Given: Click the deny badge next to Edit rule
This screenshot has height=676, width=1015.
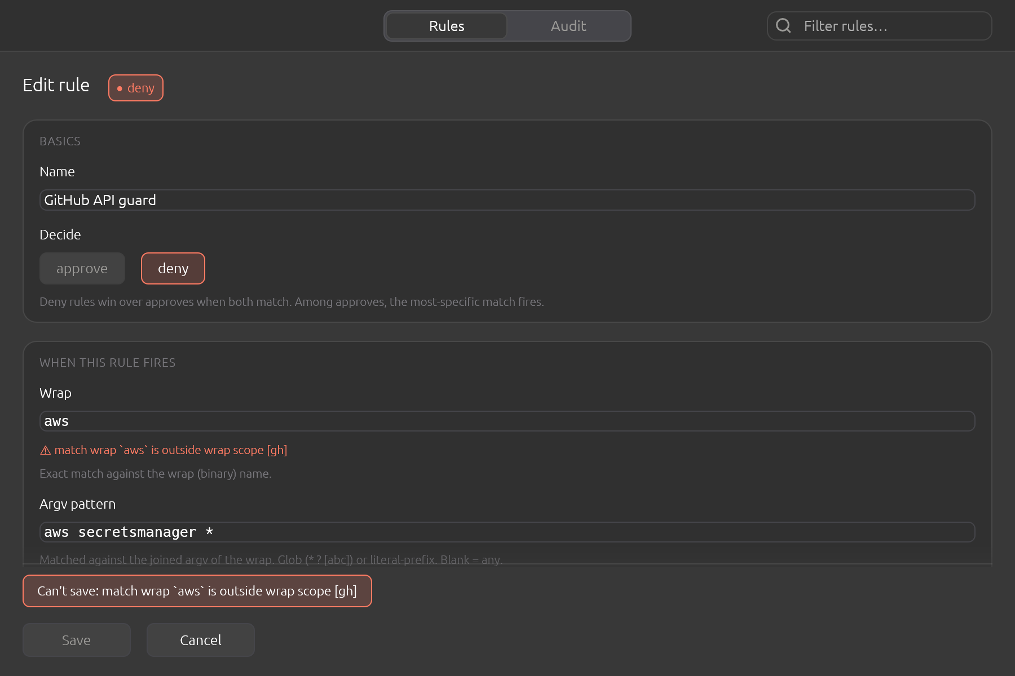Looking at the screenshot, I should pos(136,88).
